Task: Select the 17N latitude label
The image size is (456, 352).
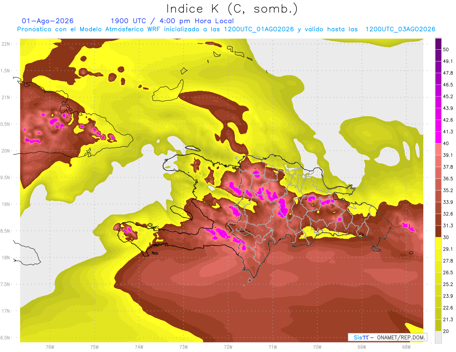Action: (6, 311)
